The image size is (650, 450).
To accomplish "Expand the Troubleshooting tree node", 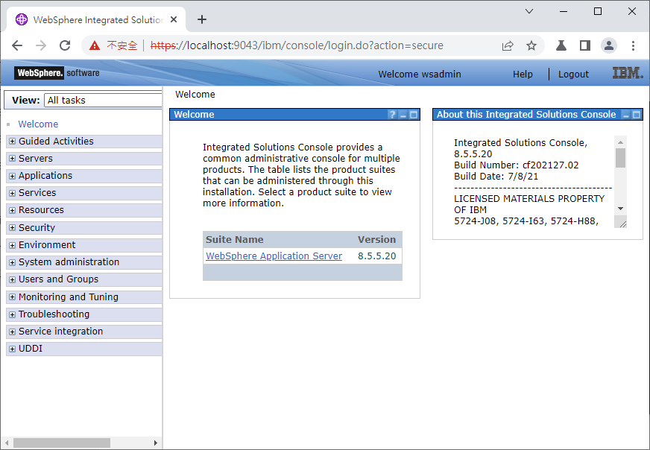I will coord(13,314).
